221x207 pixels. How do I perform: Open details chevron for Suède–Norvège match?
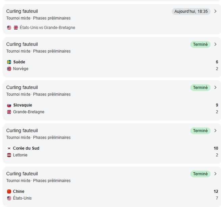coord(216,45)
